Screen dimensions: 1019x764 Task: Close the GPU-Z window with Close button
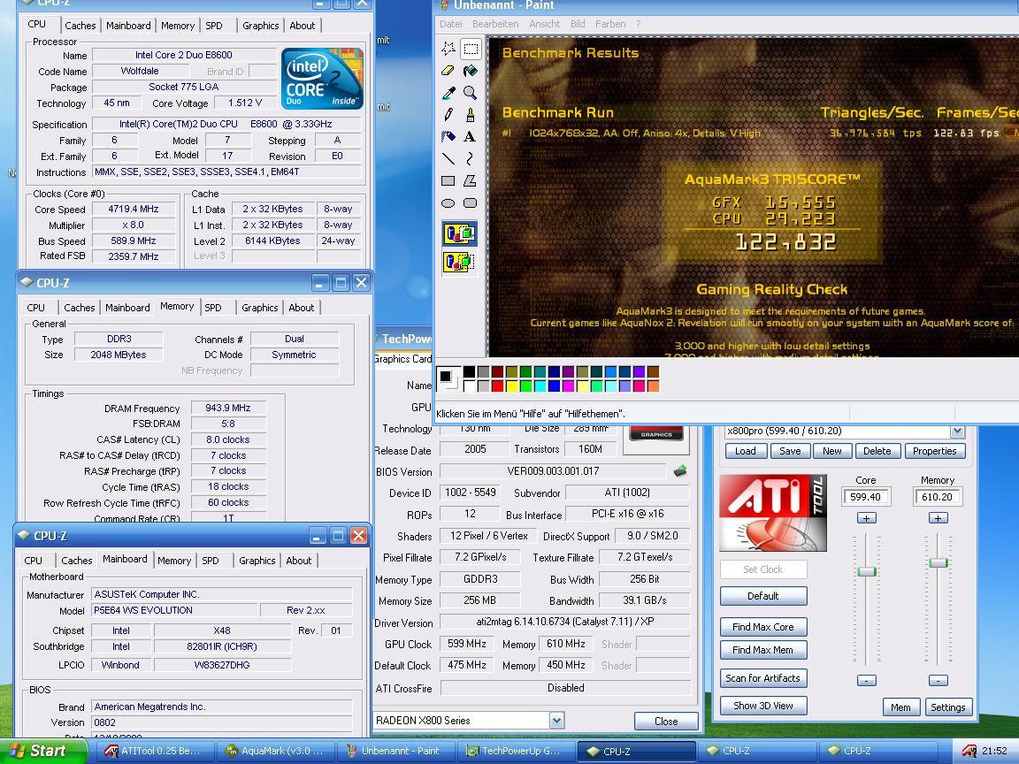point(666,722)
